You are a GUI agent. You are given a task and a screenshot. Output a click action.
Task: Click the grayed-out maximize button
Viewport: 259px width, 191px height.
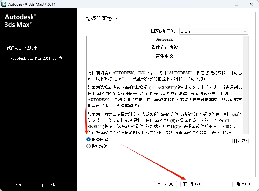237,4
